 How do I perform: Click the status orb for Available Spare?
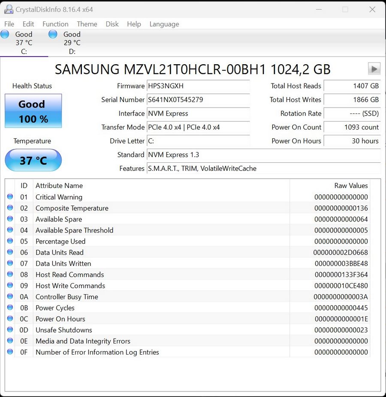[x=10, y=218]
